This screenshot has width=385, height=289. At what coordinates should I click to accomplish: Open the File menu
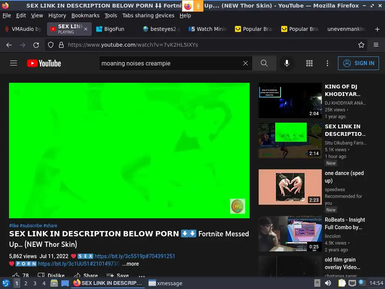click(7, 15)
